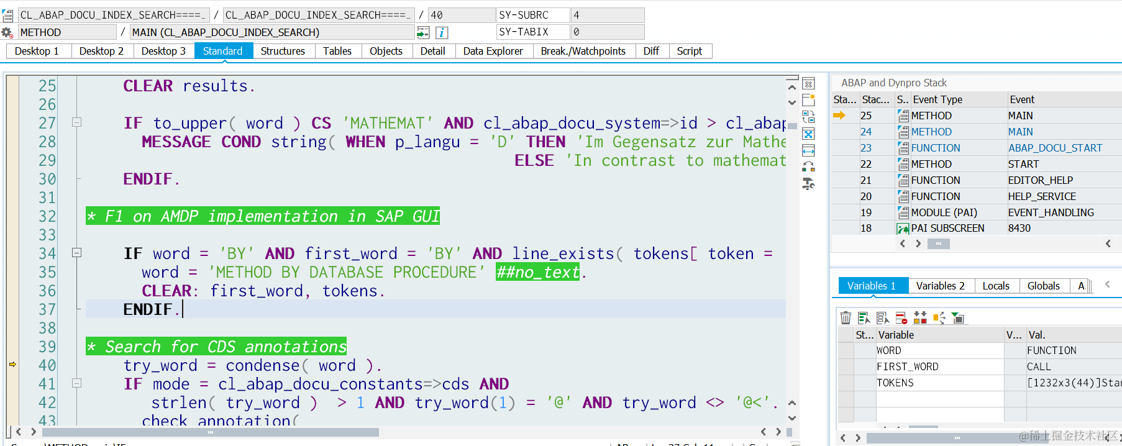The image size is (1122, 446).
Task: Open the Script tab
Action: pos(690,51)
